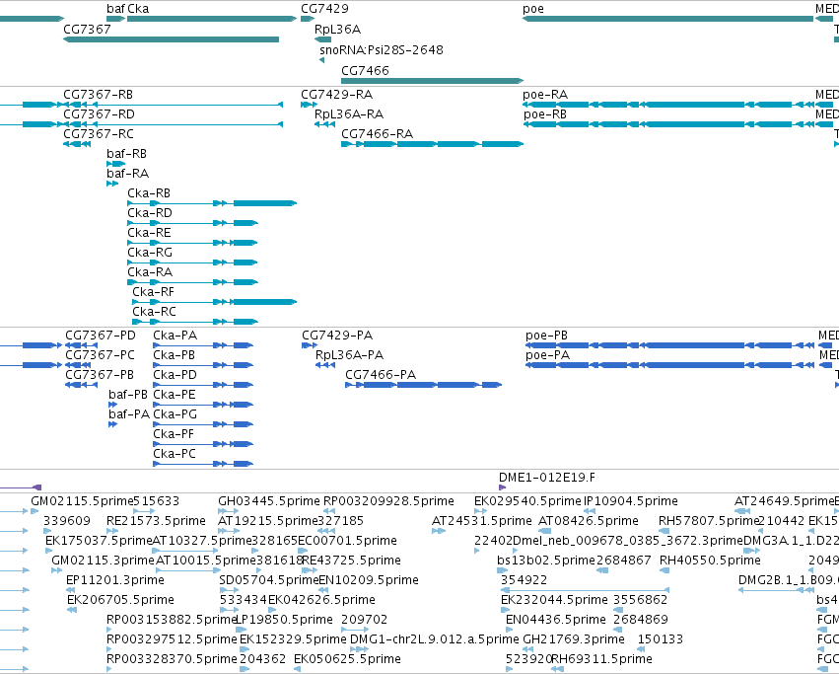839x674 pixels.
Task: Click the CG7466-PA coding glyph
Action: (x=423, y=385)
